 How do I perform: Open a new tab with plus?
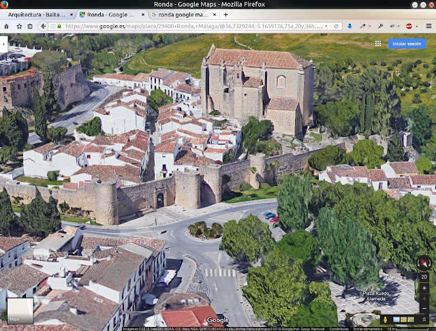[x=225, y=15]
